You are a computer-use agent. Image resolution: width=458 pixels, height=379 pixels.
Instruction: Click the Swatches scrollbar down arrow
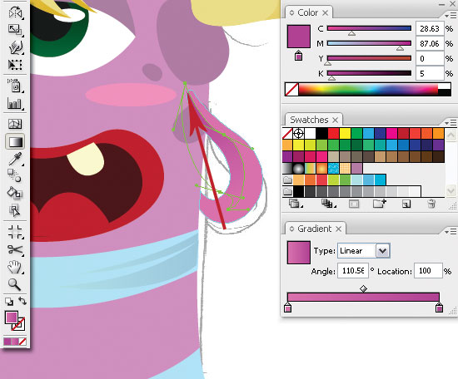point(451,190)
